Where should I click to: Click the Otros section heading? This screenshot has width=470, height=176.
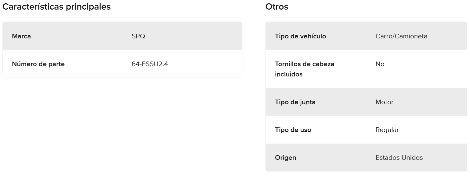coord(277,7)
